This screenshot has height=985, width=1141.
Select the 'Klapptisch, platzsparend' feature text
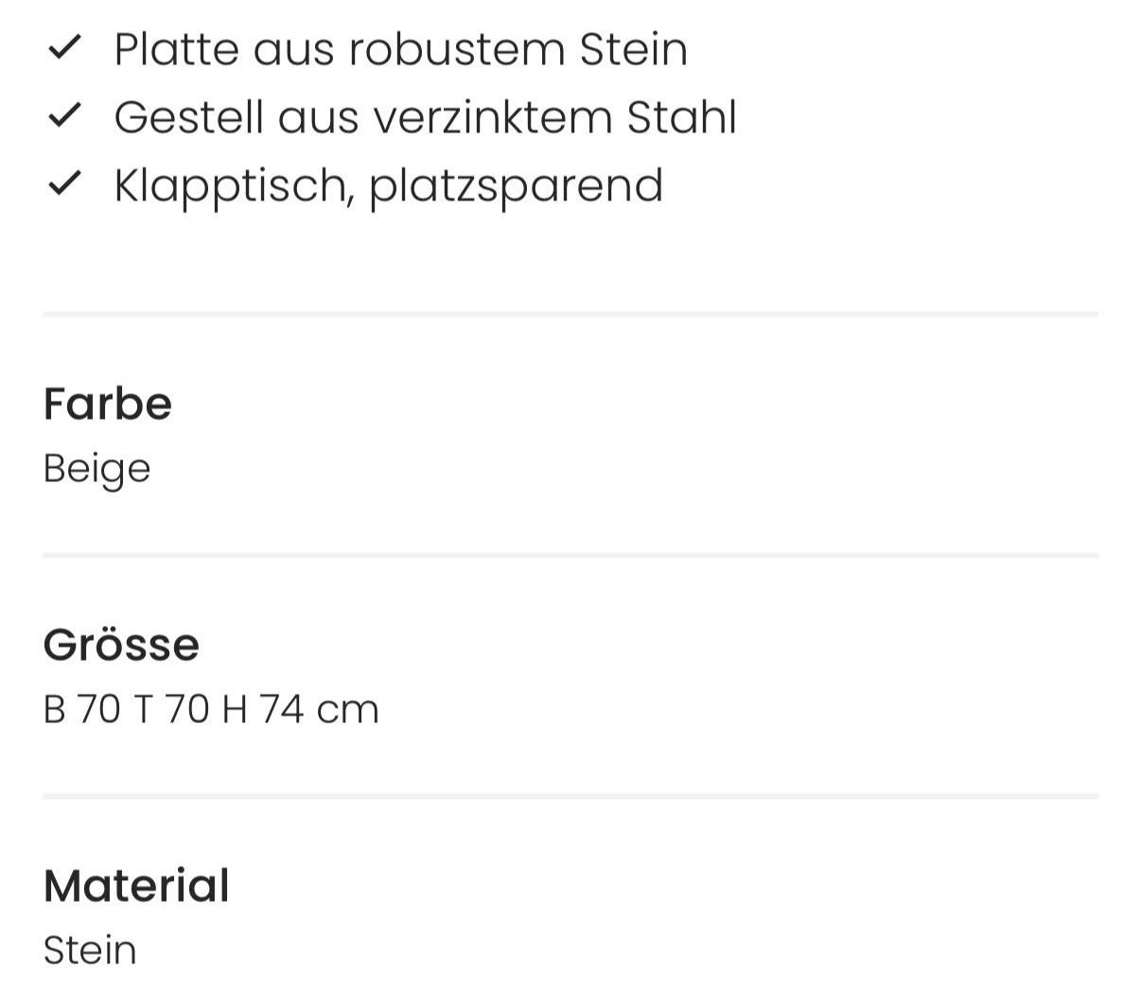point(388,186)
